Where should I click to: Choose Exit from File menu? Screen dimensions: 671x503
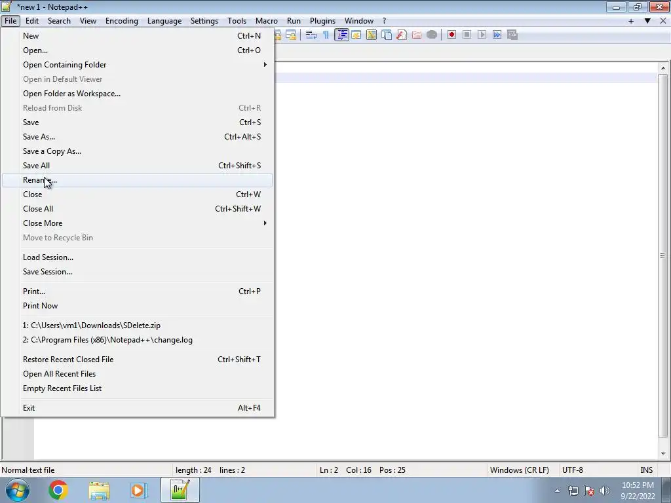[137, 408]
